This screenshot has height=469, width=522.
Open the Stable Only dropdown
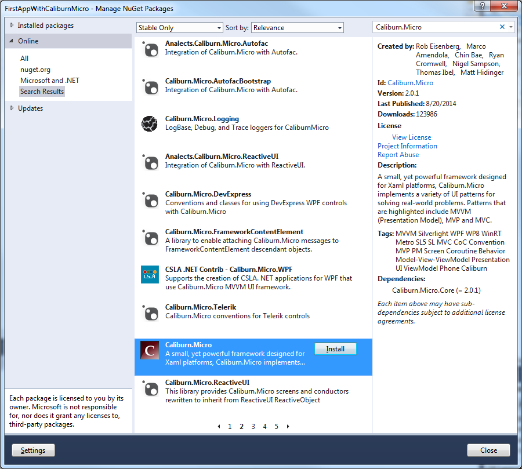[179, 28]
